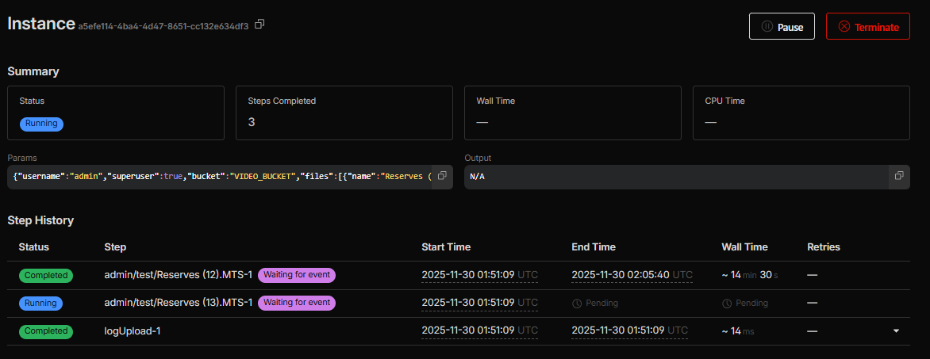This screenshot has height=359, width=930.
Task: Click the Steps Completed summary card
Action: 344,113
